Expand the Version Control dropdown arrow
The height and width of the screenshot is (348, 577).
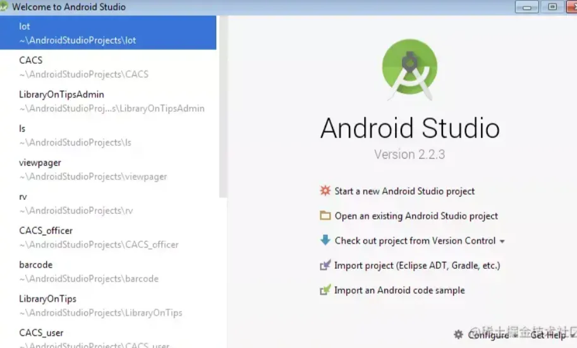click(x=502, y=242)
